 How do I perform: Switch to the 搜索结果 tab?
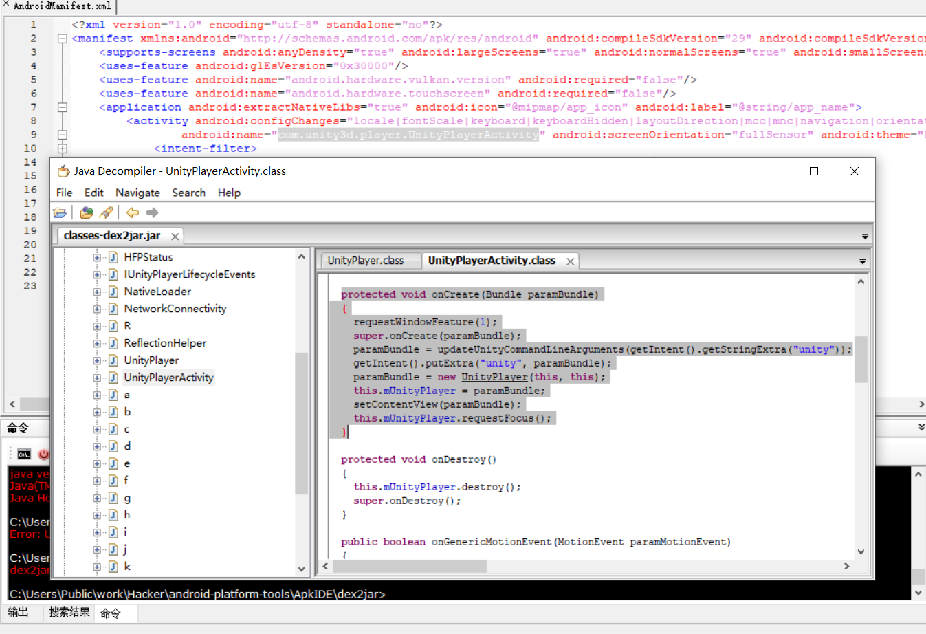coord(69,612)
